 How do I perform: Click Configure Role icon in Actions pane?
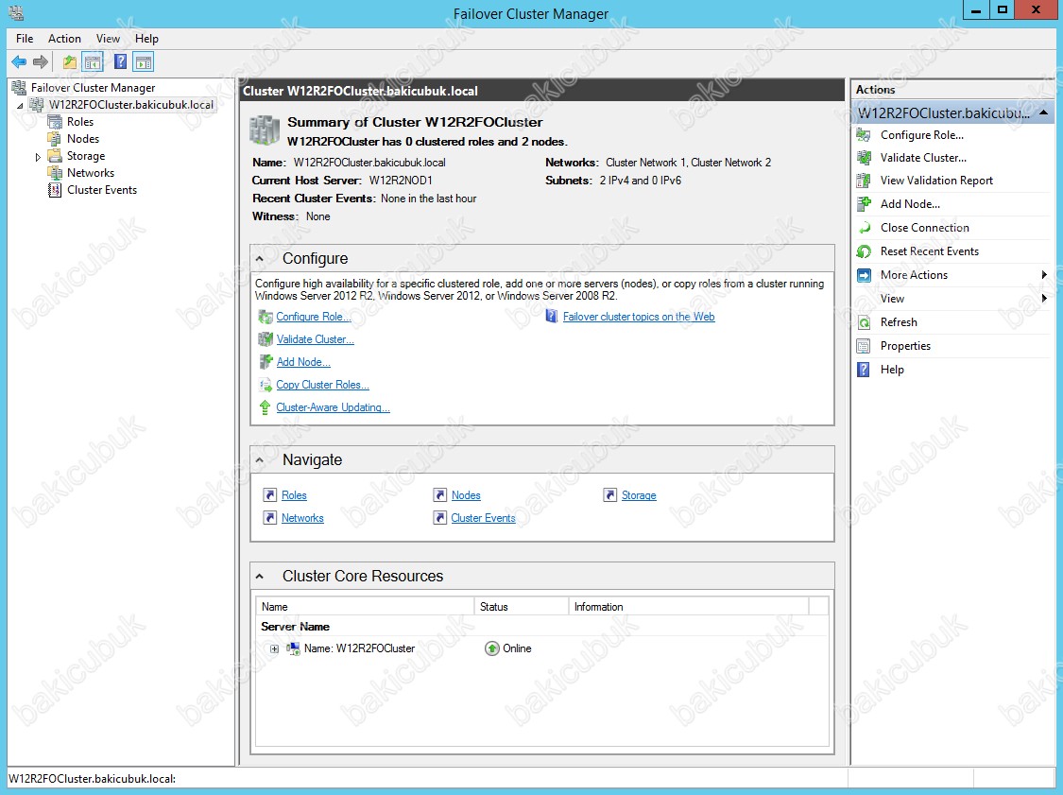[x=864, y=135]
